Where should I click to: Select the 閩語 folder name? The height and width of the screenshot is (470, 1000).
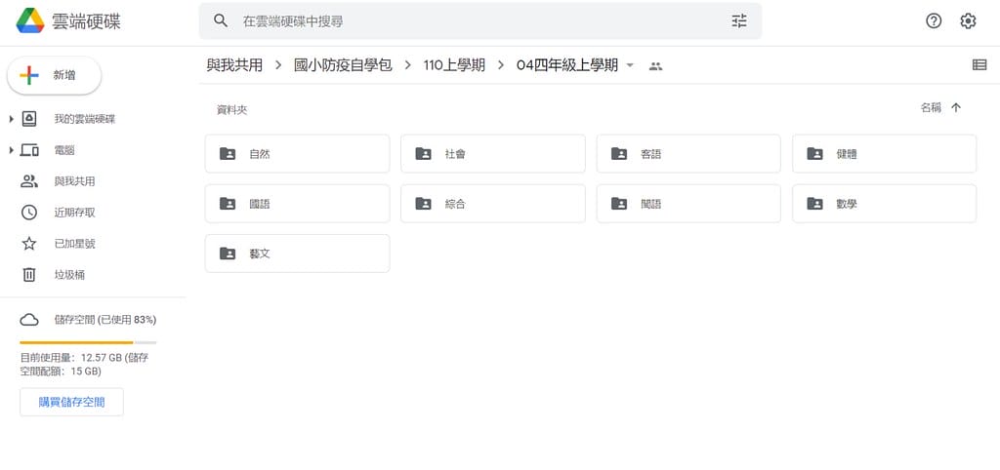651,204
